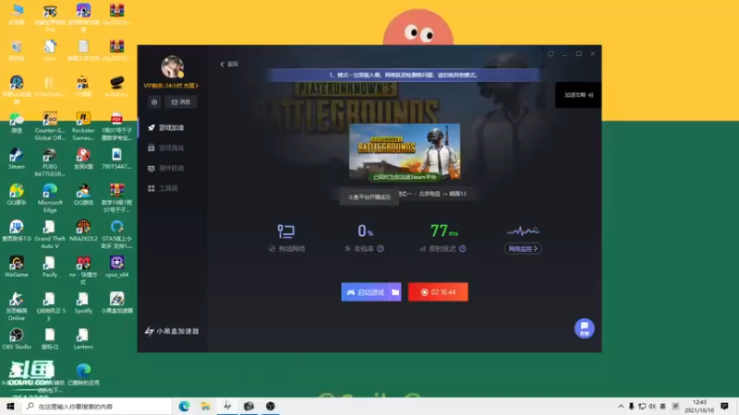This screenshot has width=739, height=415.
Task: Open OBS Studio desktop shortcut
Action: click(x=16, y=338)
